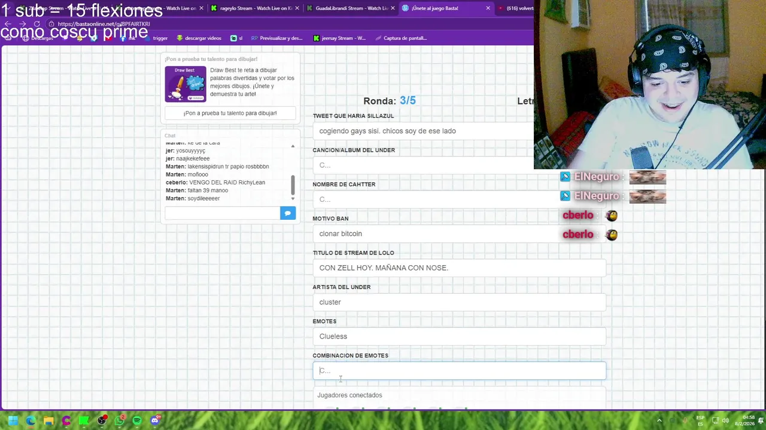This screenshot has height=430, width=766.
Task: Open Microsoft Edge from the taskbar
Action: tap(31, 420)
